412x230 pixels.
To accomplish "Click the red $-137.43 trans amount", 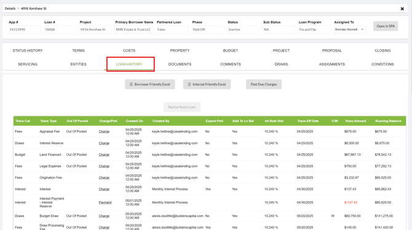I will click(x=351, y=202).
